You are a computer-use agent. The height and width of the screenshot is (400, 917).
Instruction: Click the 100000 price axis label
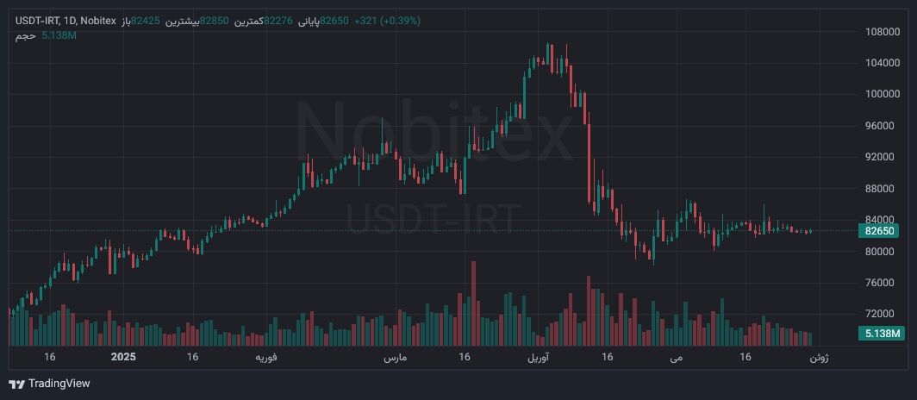(x=882, y=94)
